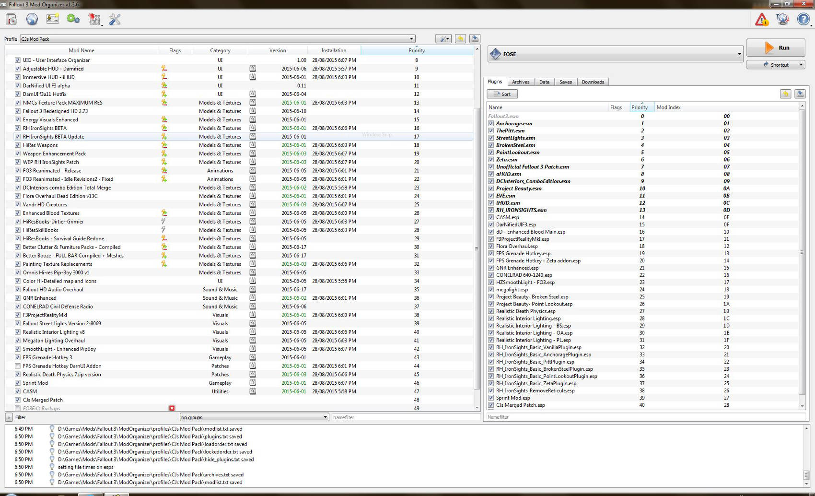The height and width of the screenshot is (496, 815).
Task: Switch to the Downloads tab
Action: [593, 82]
